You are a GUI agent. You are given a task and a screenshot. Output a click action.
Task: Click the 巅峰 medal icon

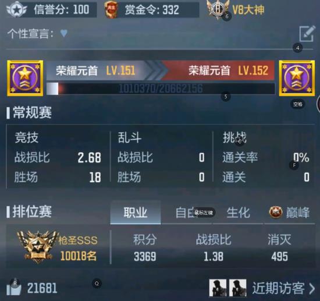click(276, 213)
